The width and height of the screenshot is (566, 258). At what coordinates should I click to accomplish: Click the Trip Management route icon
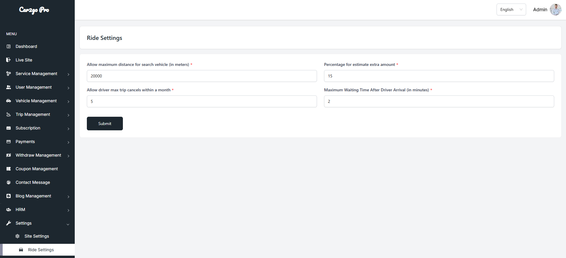click(x=9, y=114)
